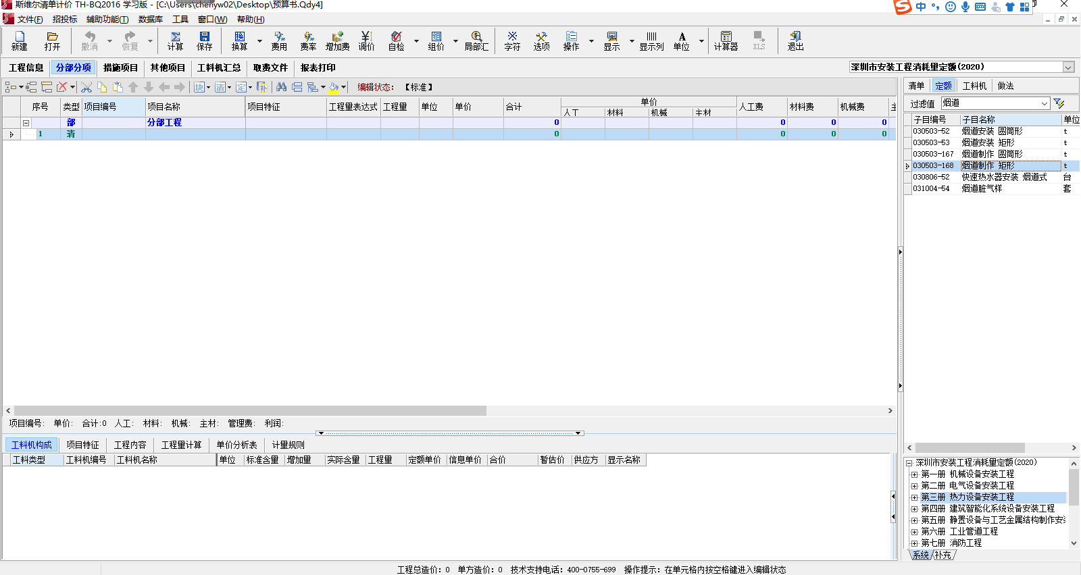1081x575 pixels.
Task: Open dropdown arrow next to 换算
Action: (x=259, y=41)
